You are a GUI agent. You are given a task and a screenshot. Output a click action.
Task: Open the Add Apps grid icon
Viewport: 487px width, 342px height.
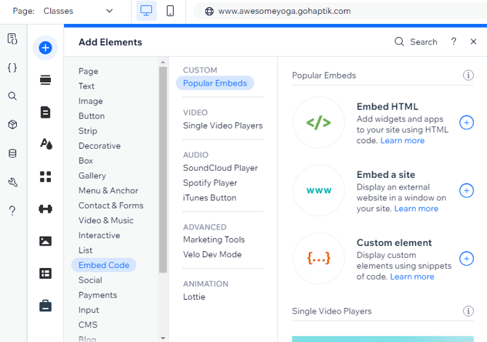pyautogui.click(x=45, y=176)
